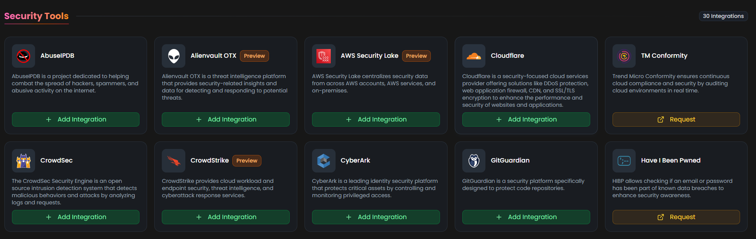Click the TM Conformity circular icon
The image size is (756, 239).
(x=624, y=56)
